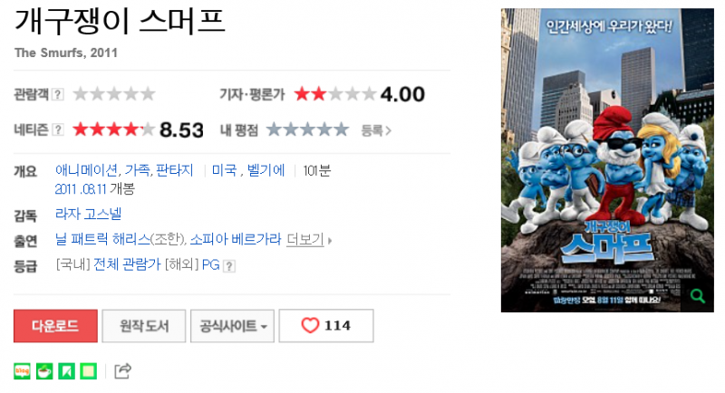Open actor 닐 패트릭 해리스 link
Viewport: 725px width, 393px height.
pyautogui.click(x=102, y=239)
